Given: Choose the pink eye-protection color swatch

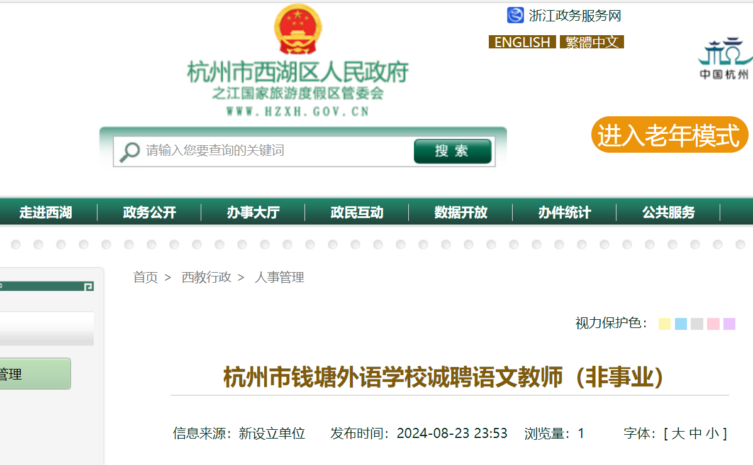Looking at the screenshot, I should coord(713,324).
